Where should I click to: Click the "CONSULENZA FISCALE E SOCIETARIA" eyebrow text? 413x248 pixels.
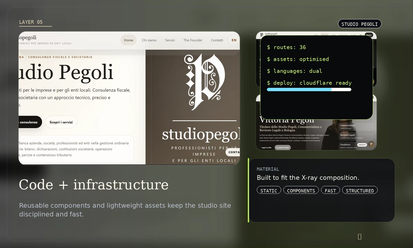point(60,57)
